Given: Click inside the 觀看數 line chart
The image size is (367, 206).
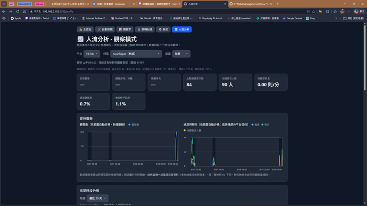Looking at the screenshot, I should click(133, 146).
